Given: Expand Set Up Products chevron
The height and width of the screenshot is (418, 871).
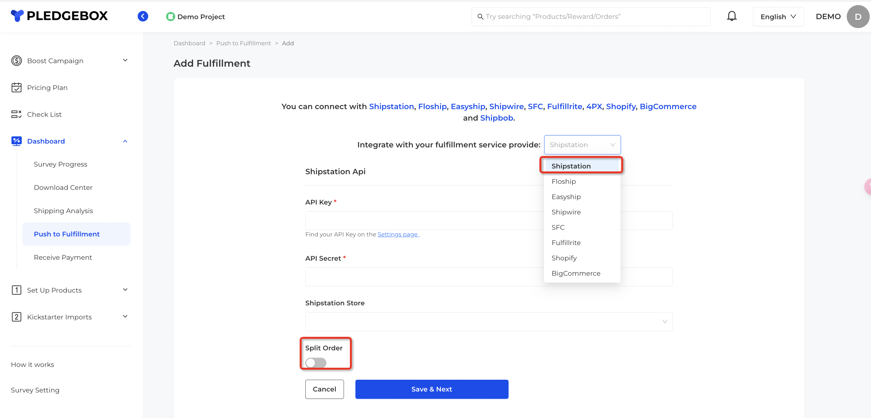Looking at the screenshot, I should coord(125,289).
